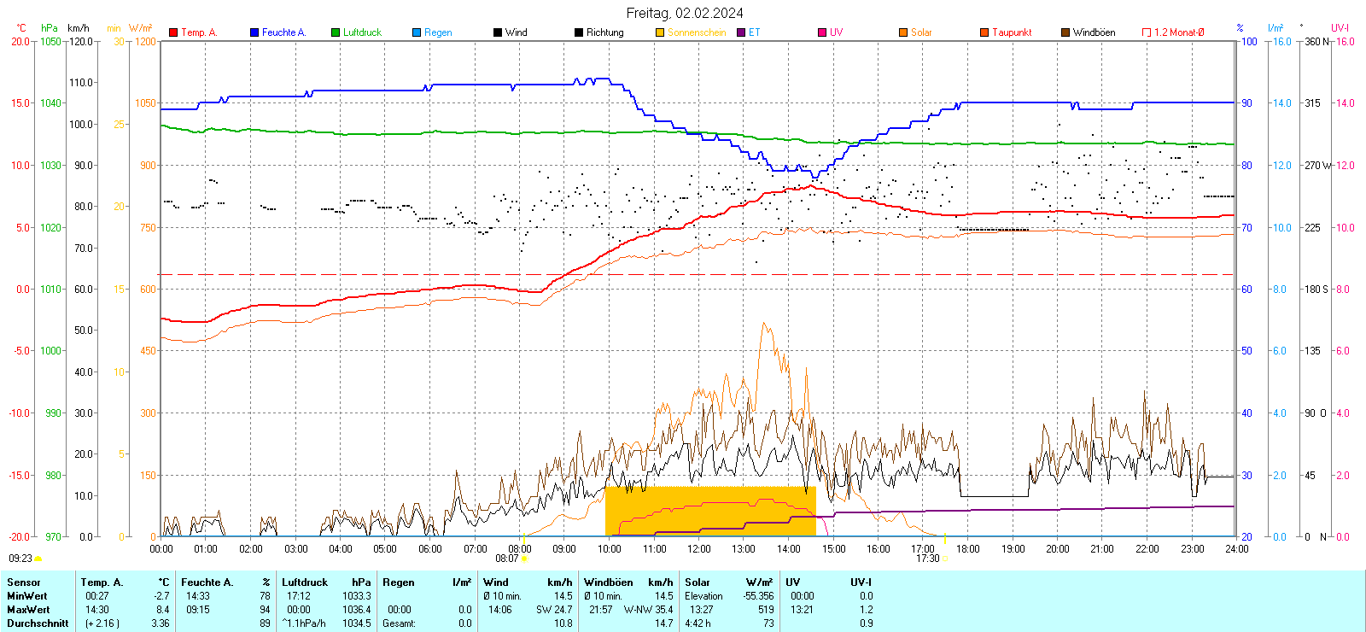Click the sun icon beside 09:23
This screenshot has width=1366, height=632.
pos(38,559)
